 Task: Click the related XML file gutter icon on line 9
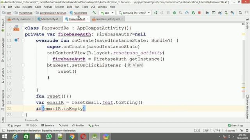click(16, 28)
